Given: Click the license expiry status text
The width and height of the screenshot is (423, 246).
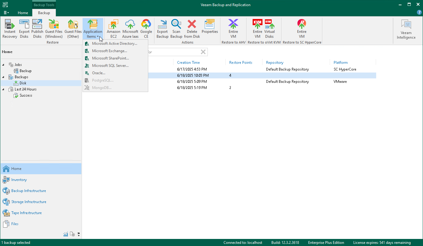Looking at the screenshot, I should tap(382, 243).
